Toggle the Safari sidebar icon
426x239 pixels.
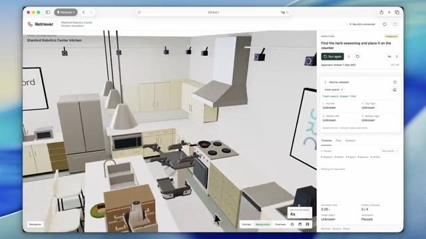[48, 12]
